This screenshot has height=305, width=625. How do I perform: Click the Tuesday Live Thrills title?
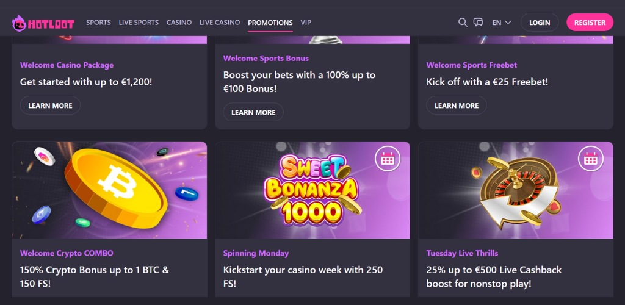pyautogui.click(x=462, y=253)
